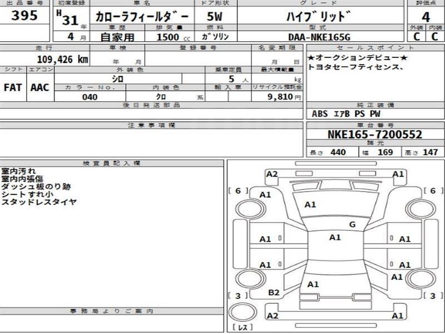The height and width of the screenshot is (334, 445).
Task: Select exterior color シロ
Action: 117,79
